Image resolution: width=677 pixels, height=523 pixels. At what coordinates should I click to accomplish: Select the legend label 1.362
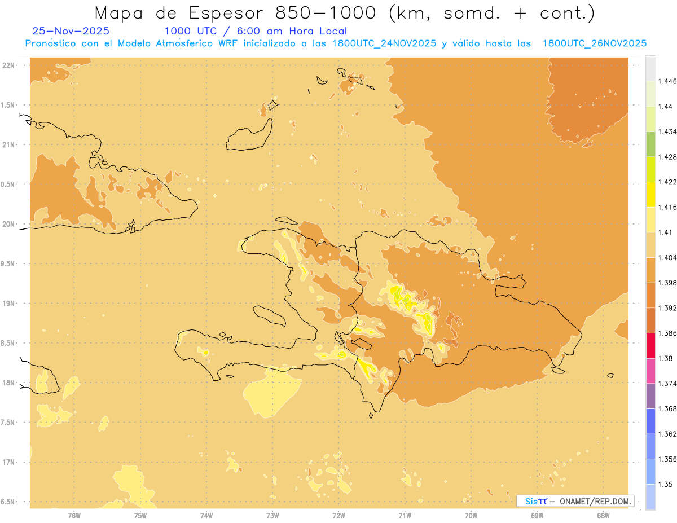click(x=666, y=434)
